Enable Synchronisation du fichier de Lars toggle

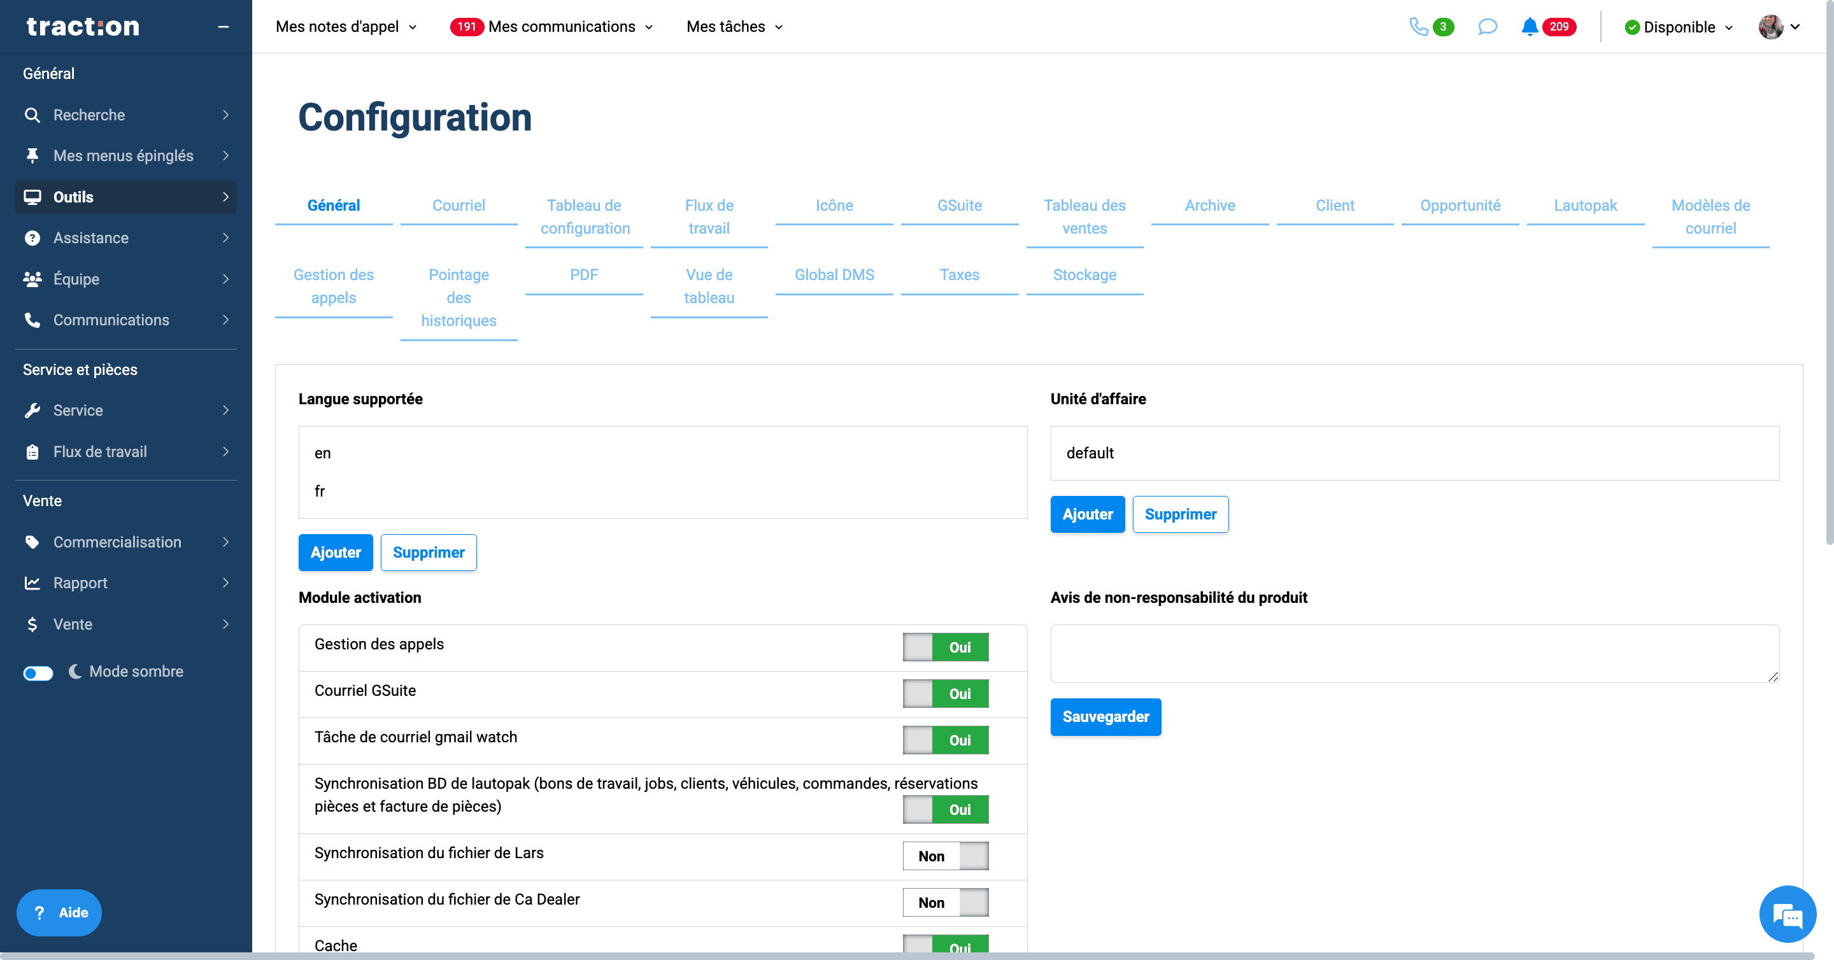point(946,856)
